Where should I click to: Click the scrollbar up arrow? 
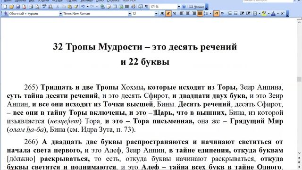299,23
